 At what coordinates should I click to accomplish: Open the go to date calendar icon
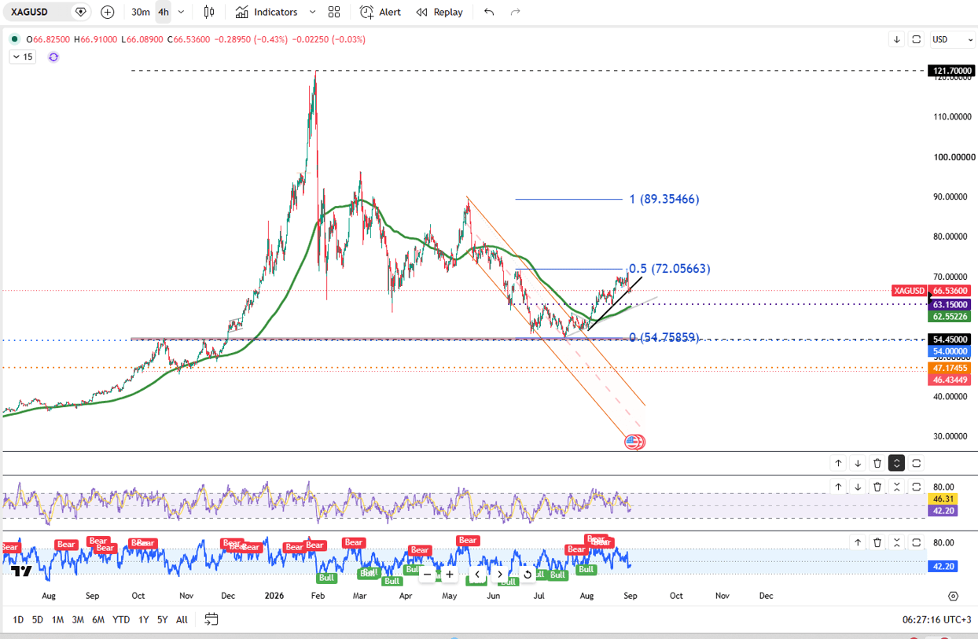211,619
